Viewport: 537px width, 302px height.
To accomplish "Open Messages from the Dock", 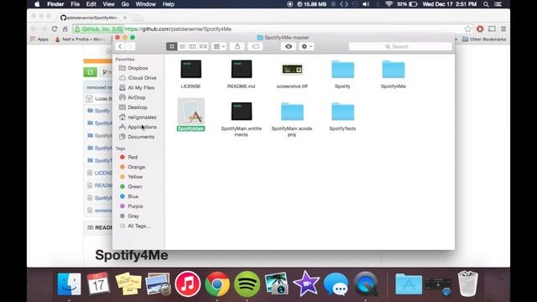I will 336,284.
